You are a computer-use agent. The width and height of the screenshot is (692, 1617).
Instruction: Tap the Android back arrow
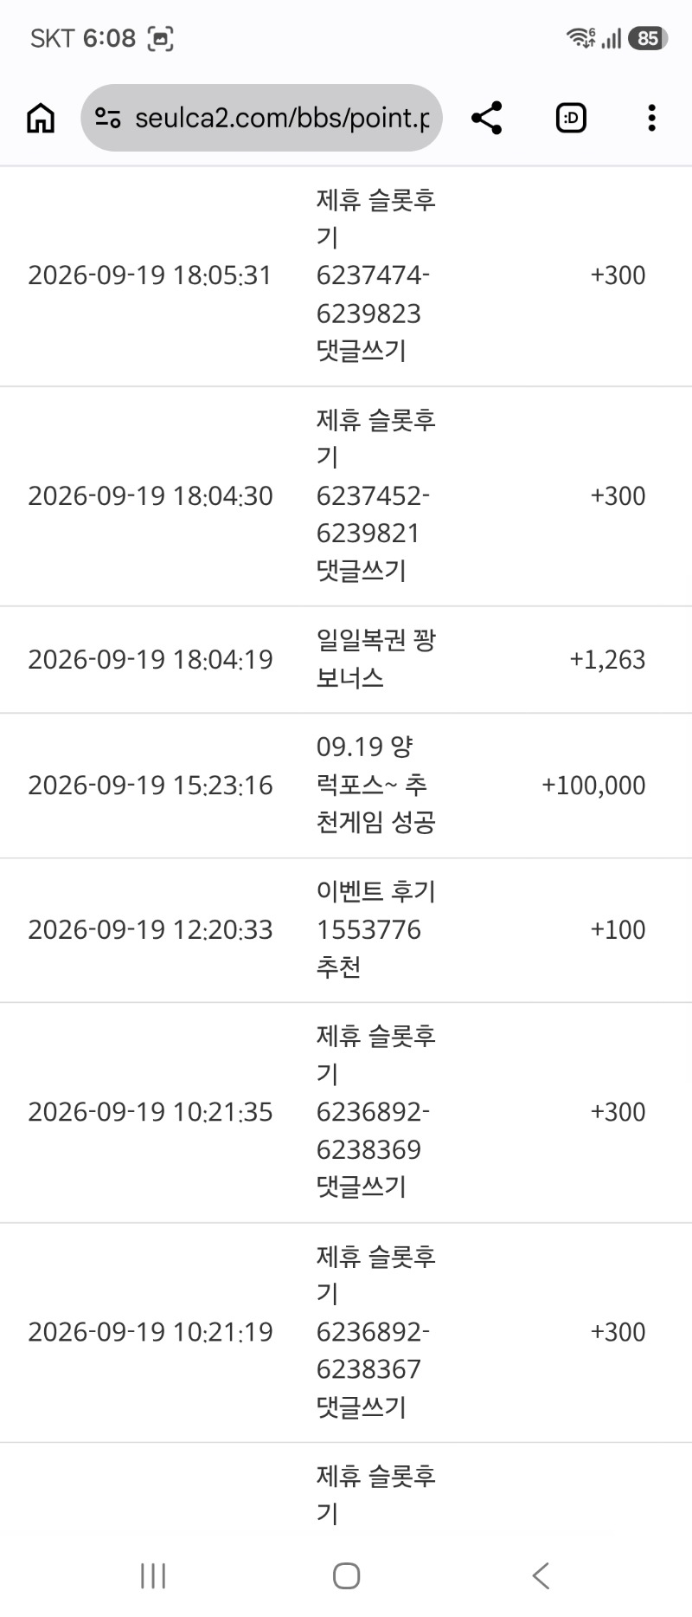click(541, 1575)
